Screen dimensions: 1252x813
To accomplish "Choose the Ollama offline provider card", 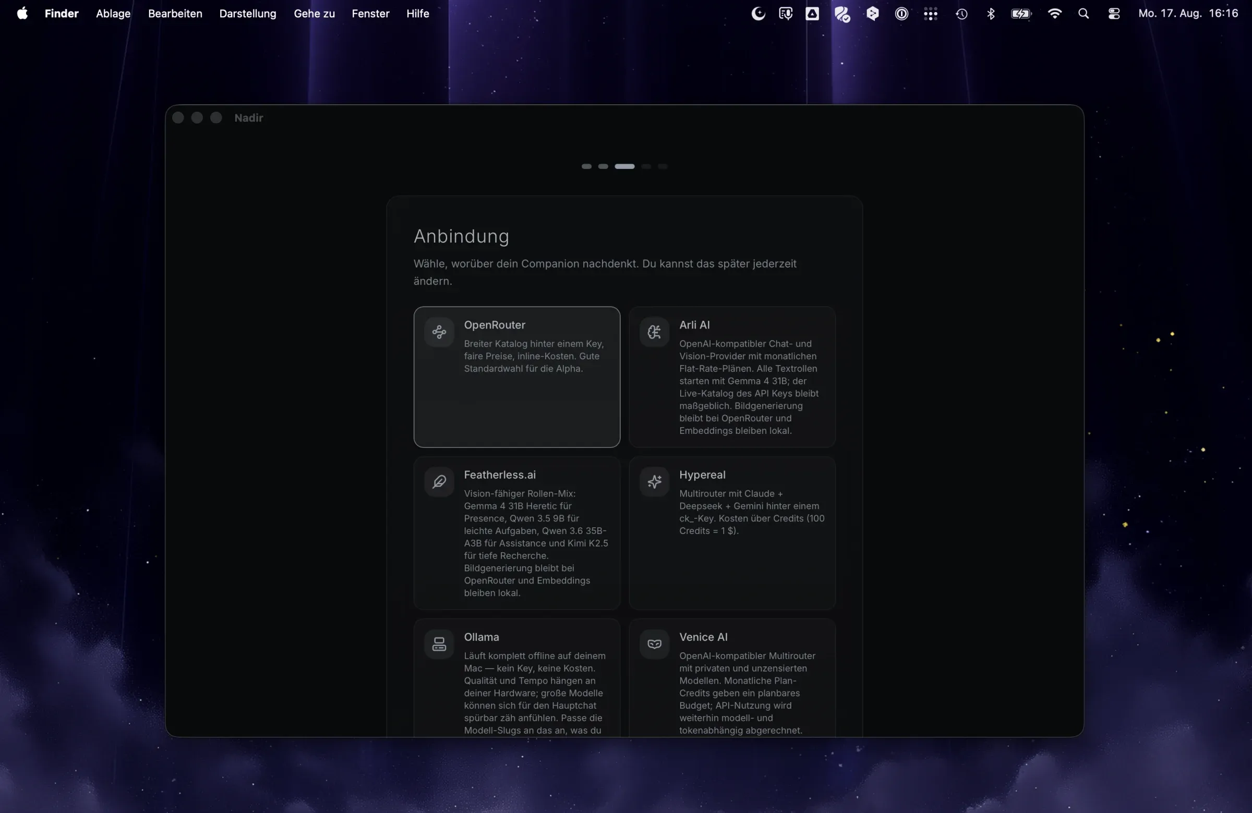I will click(x=516, y=678).
